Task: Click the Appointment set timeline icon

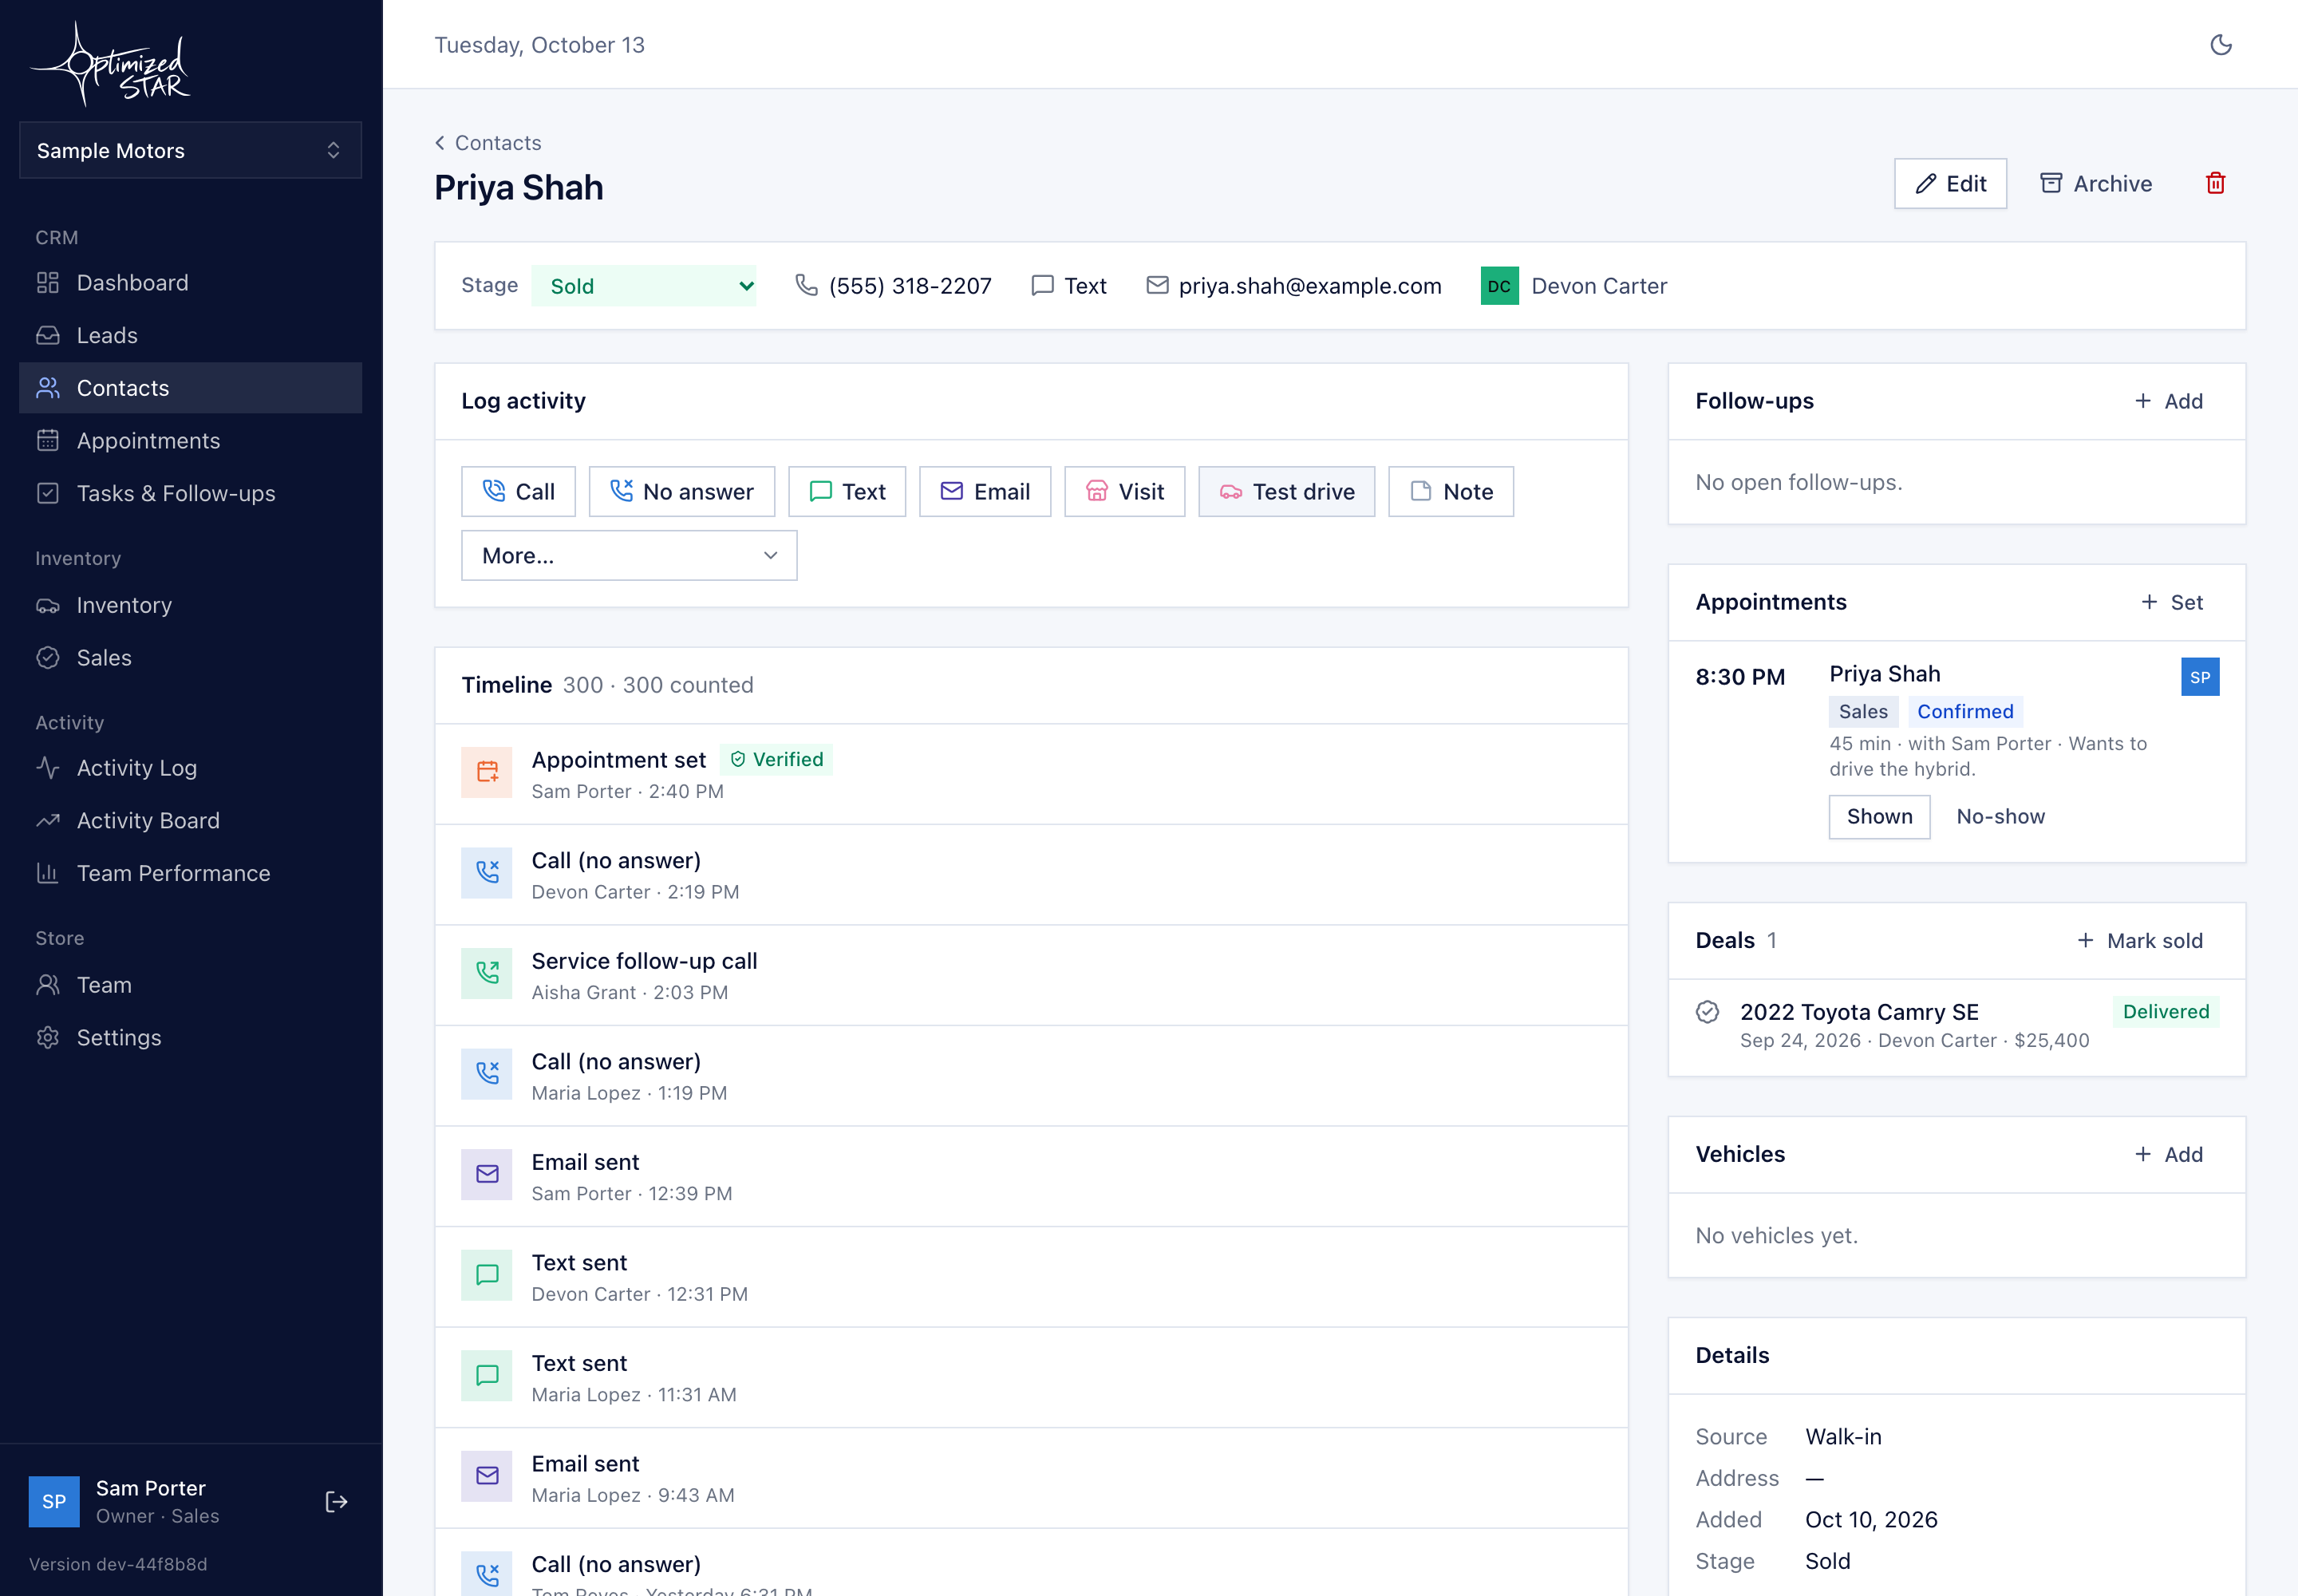Action: (487, 772)
